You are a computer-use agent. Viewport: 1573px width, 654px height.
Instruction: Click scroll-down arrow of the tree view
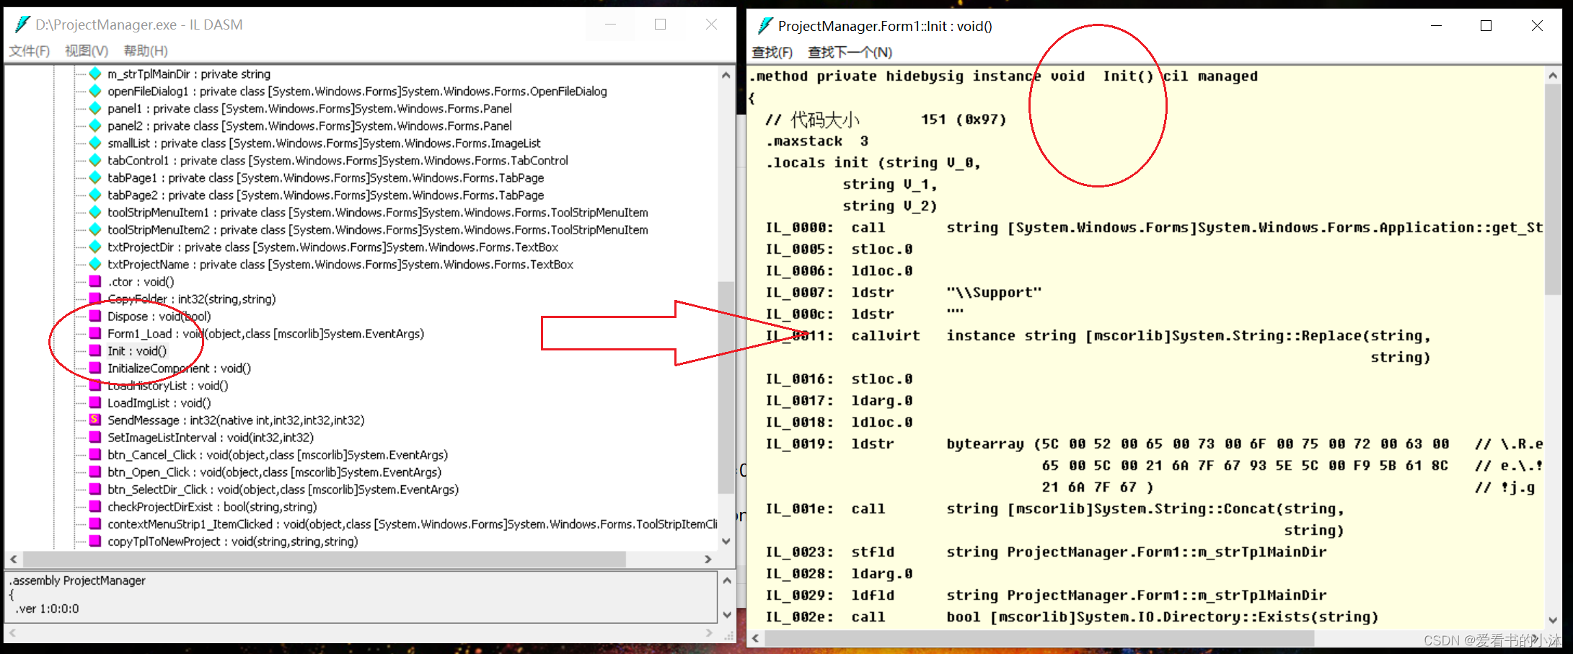(x=726, y=541)
